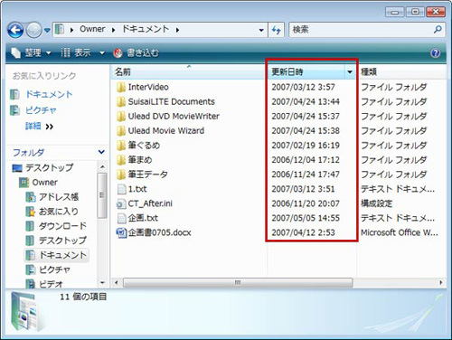Image resolution: width=452 pixels, height=340 pixels.
Task: Open the recent pages dropdown arrow
Action: (47, 30)
